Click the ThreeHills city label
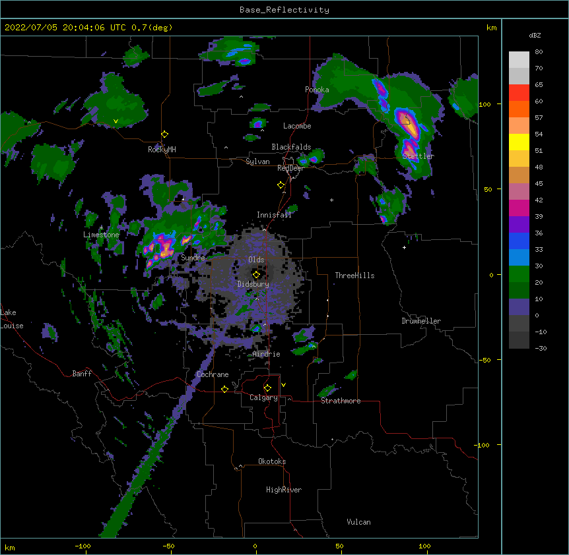569x555 pixels. [x=354, y=276]
